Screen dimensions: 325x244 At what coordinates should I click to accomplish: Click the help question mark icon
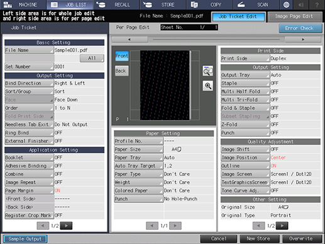317,4
